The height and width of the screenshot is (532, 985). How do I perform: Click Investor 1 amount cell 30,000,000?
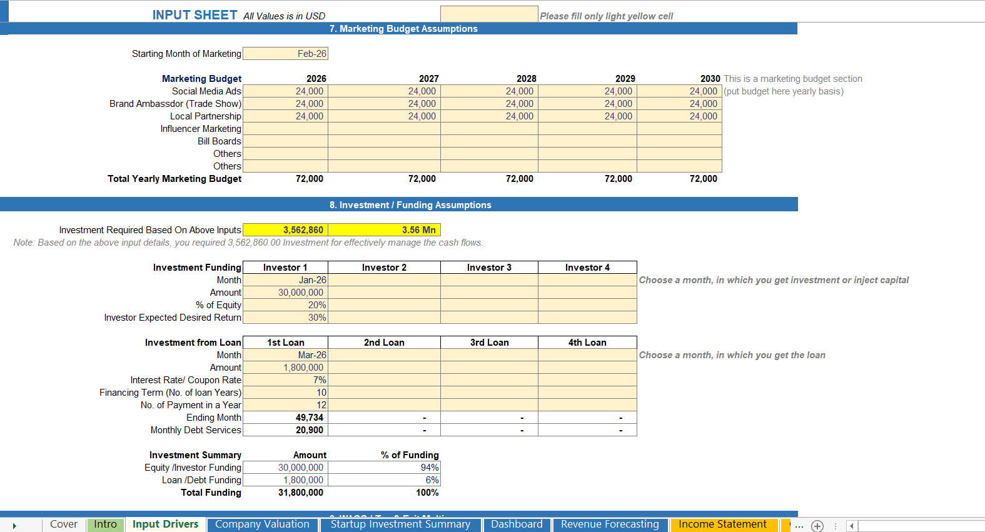[x=285, y=293]
